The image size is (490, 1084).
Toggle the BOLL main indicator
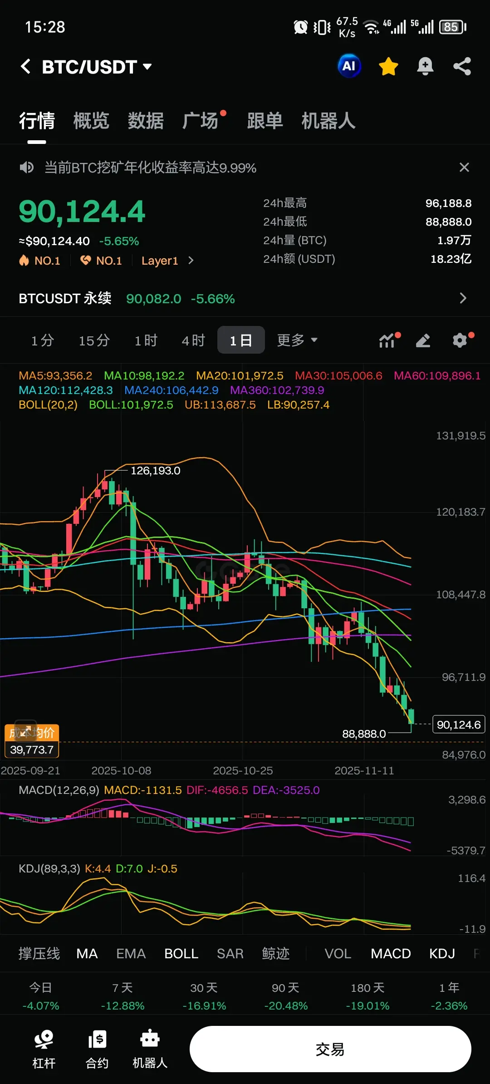pyautogui.click(x=181, y=954)
